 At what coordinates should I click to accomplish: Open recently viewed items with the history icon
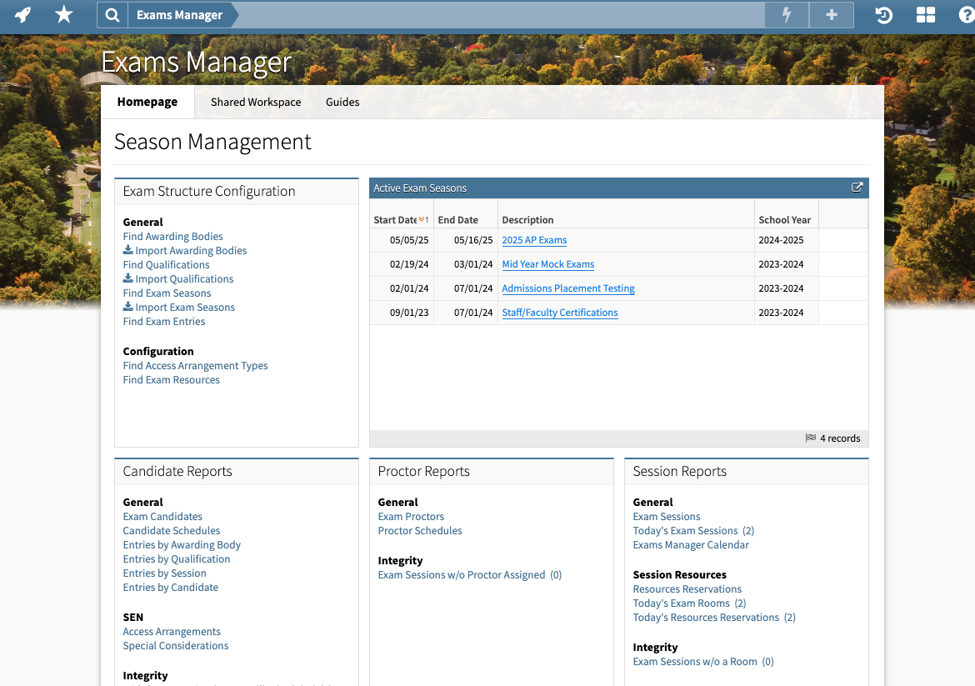pyautogui.click(x=882, y=14)
